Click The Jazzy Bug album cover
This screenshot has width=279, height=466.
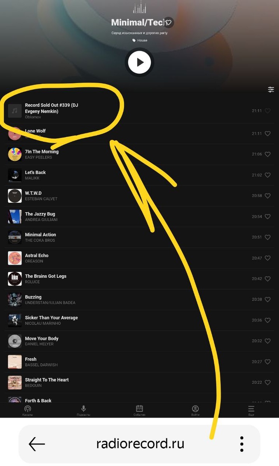(x=15, y=217)
